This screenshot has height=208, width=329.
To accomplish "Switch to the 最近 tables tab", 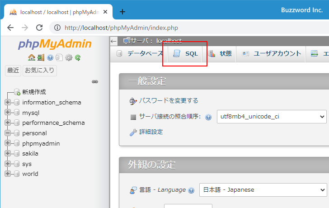I will pyautogui.click(x=13, y=70).
